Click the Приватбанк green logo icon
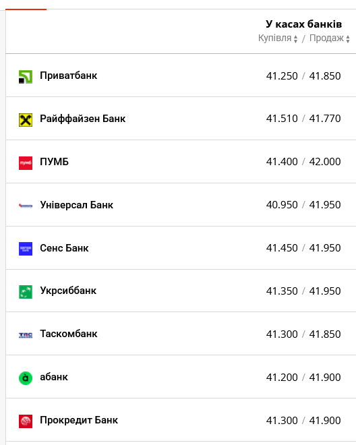Image resolution: width=356 pixels, height=445 pixels. [x=26, y=77]
